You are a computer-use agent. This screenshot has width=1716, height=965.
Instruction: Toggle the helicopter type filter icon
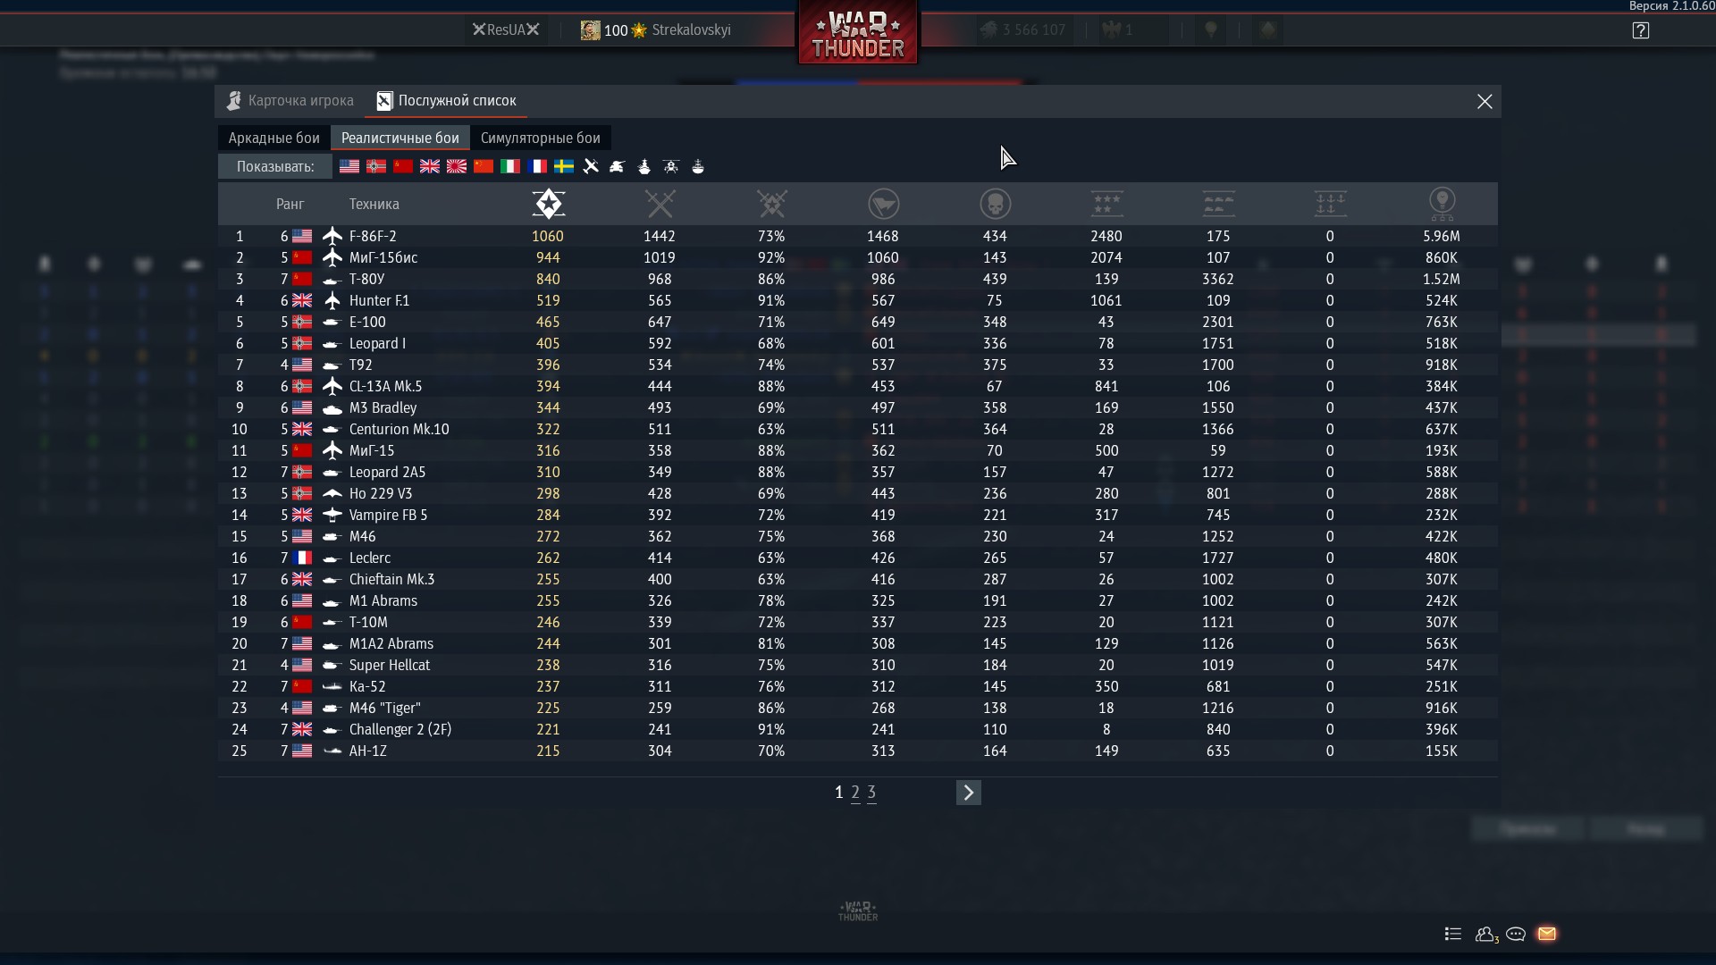[671, 166]
